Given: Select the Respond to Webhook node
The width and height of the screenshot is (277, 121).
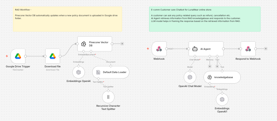Looking at the screenshot, I should pyautogui.click(x=248, y=49).
